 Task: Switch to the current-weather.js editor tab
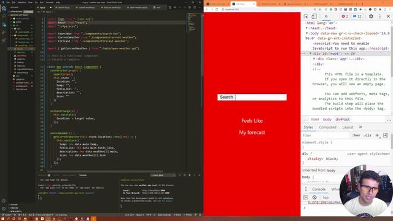tap(86, 7)
